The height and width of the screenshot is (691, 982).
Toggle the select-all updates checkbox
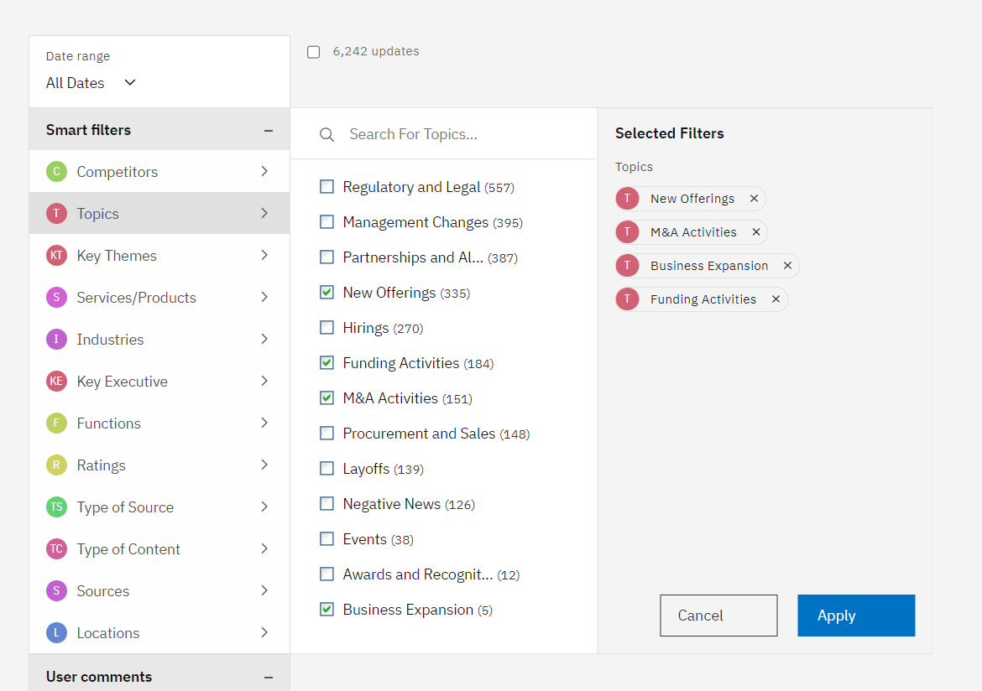pos(314,52)
